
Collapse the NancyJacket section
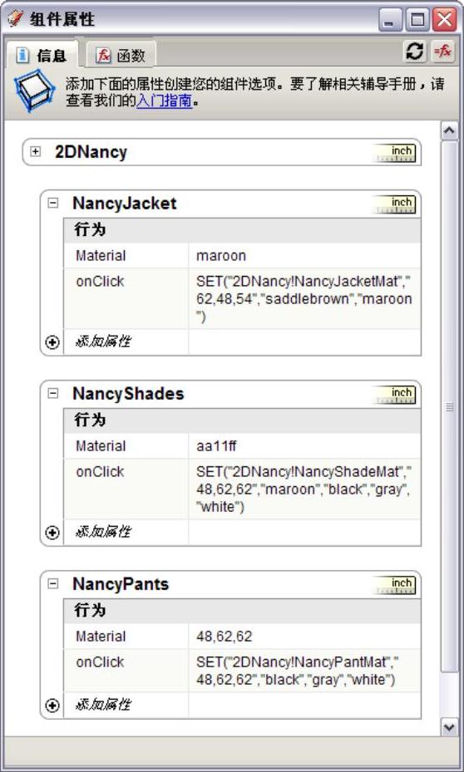point(52,203)
